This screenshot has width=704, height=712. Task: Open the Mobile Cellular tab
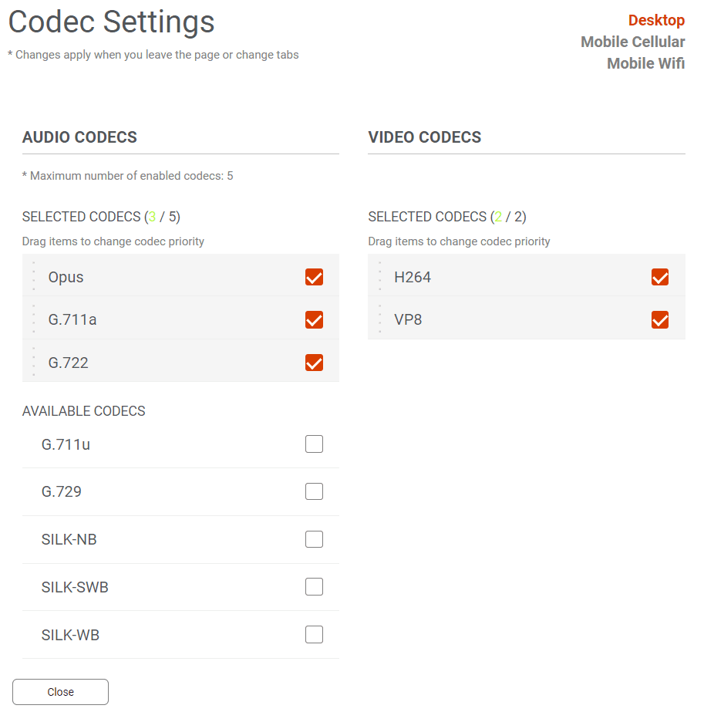[x=632, y=42]
